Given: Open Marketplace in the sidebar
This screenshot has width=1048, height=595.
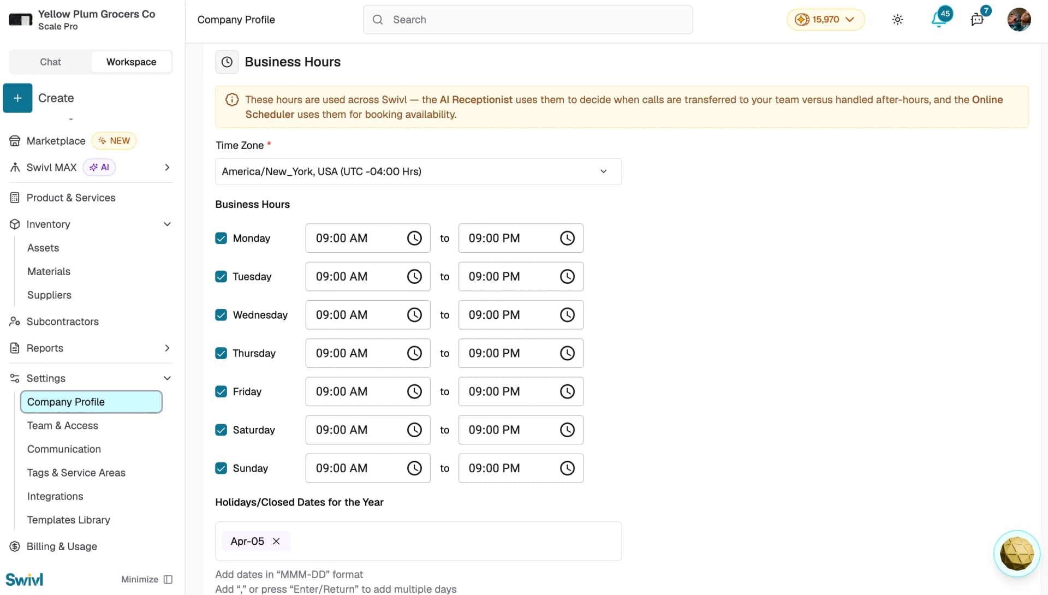Looking at the screenshot, I should [x=56, y=141].
